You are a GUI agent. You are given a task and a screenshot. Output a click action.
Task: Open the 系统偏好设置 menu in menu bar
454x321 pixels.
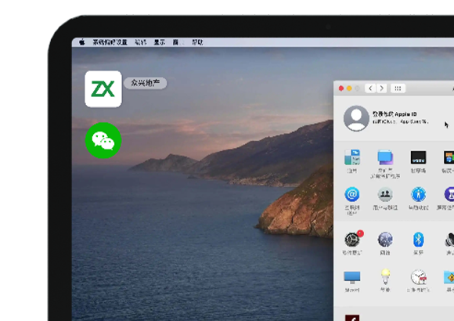[x=110, y=42]
